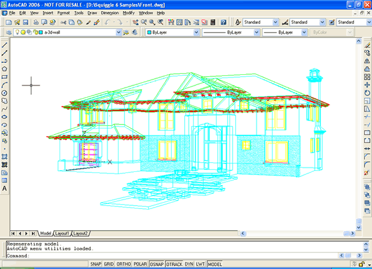Open the a-3d-wall layer dropdown

click(x=118, y=33)
